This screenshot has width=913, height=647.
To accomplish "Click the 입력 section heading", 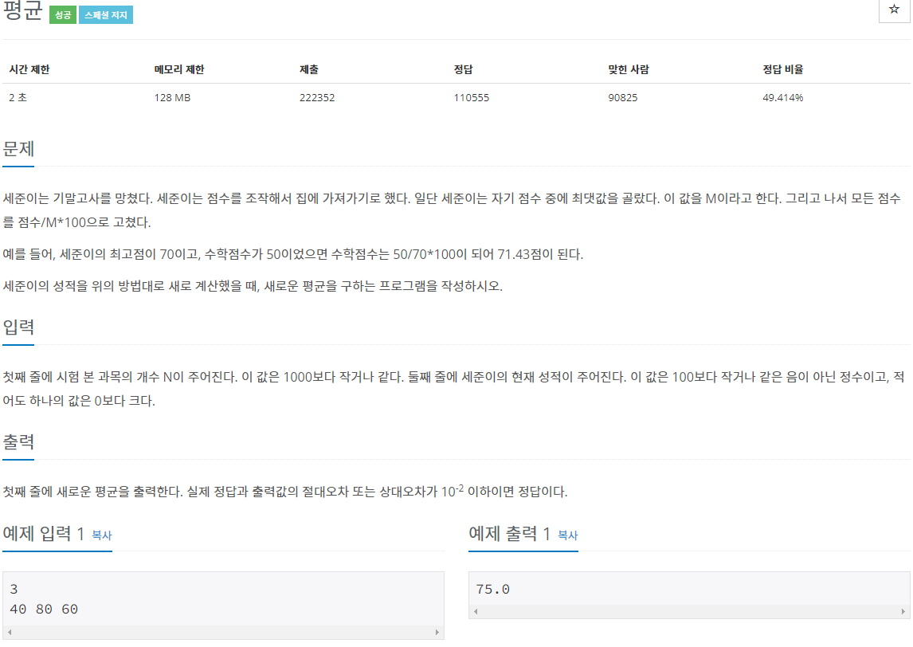I will click(18, 328).
